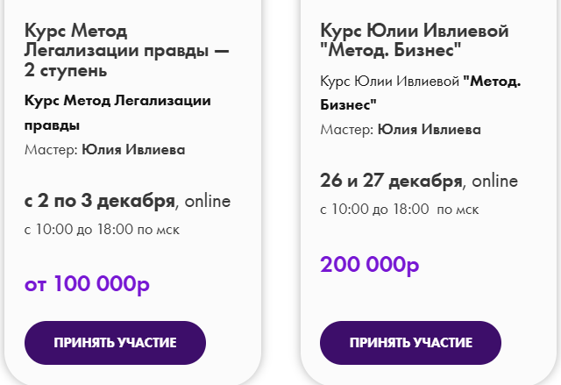Click the small non-bold 'Курс Юлии Ивлиевой' subtitle
This screenshot has height=385, width=561.
[390, 82]
